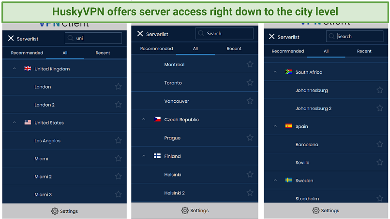Click the Spain flag icon

(x=288, y=126)
